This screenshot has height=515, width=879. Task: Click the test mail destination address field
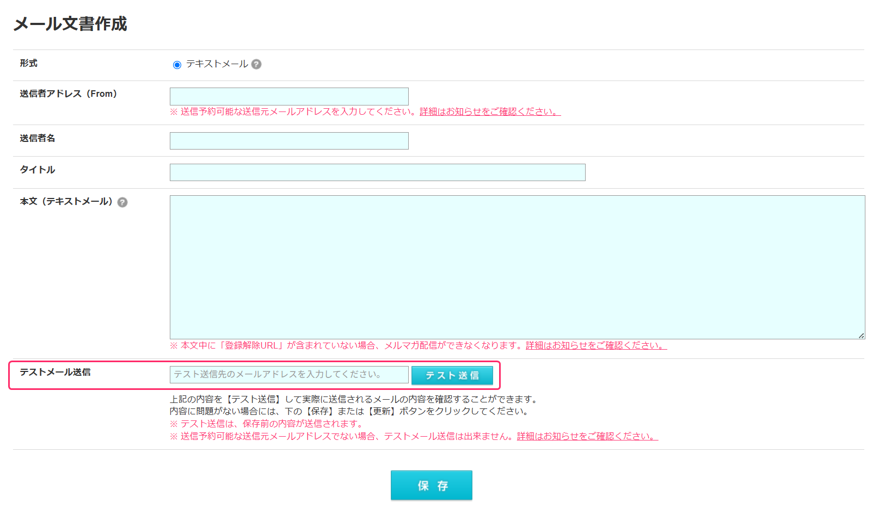point(289,375)
